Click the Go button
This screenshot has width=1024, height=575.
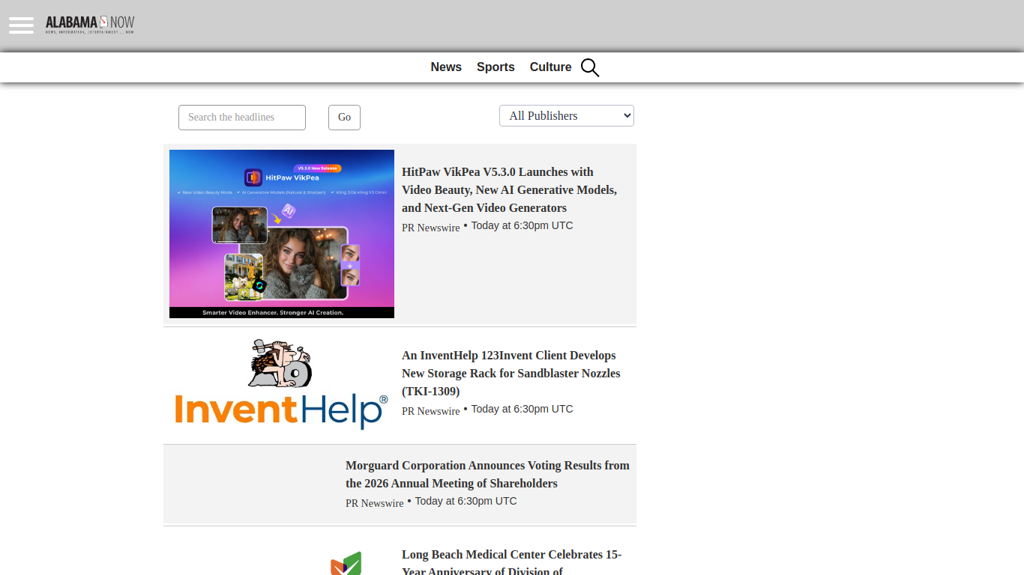pos(344,118)
